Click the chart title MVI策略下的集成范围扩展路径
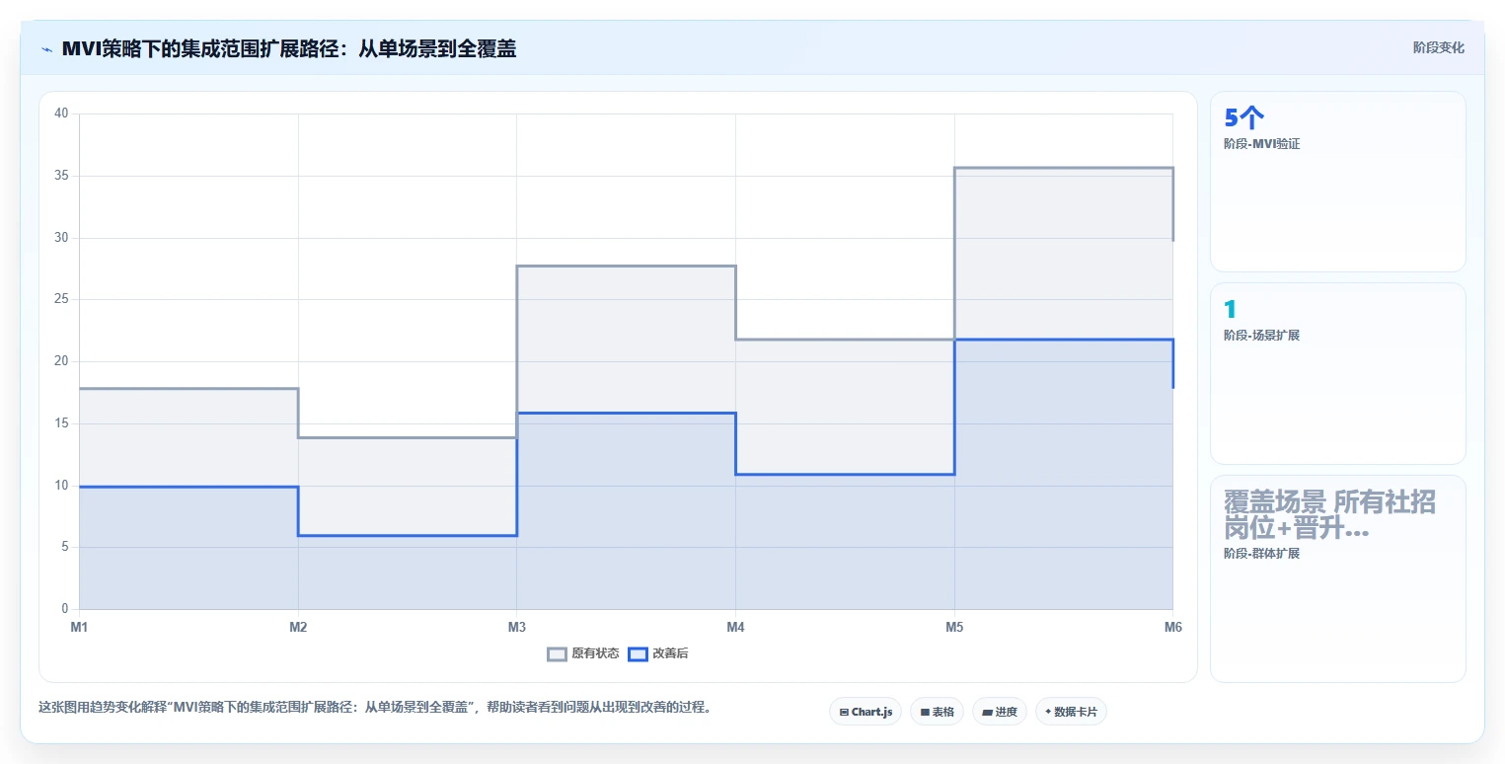 (288, 48)
